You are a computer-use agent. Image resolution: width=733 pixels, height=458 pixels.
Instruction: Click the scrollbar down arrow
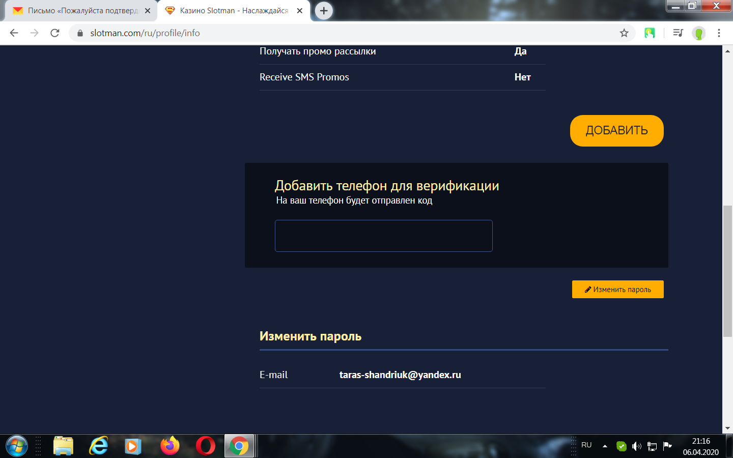coord(728,428)
